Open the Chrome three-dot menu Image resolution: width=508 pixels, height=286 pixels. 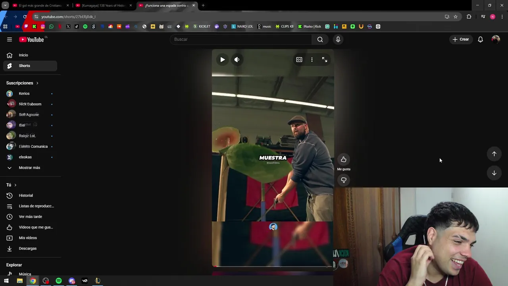pos(502,17)
